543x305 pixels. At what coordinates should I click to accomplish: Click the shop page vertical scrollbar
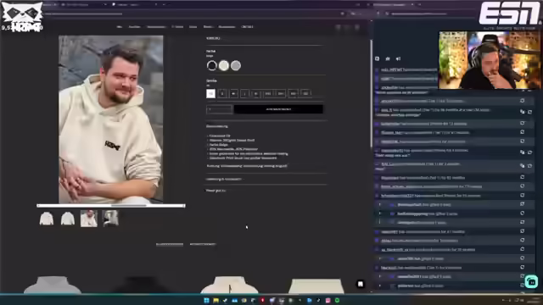(372, 93)
